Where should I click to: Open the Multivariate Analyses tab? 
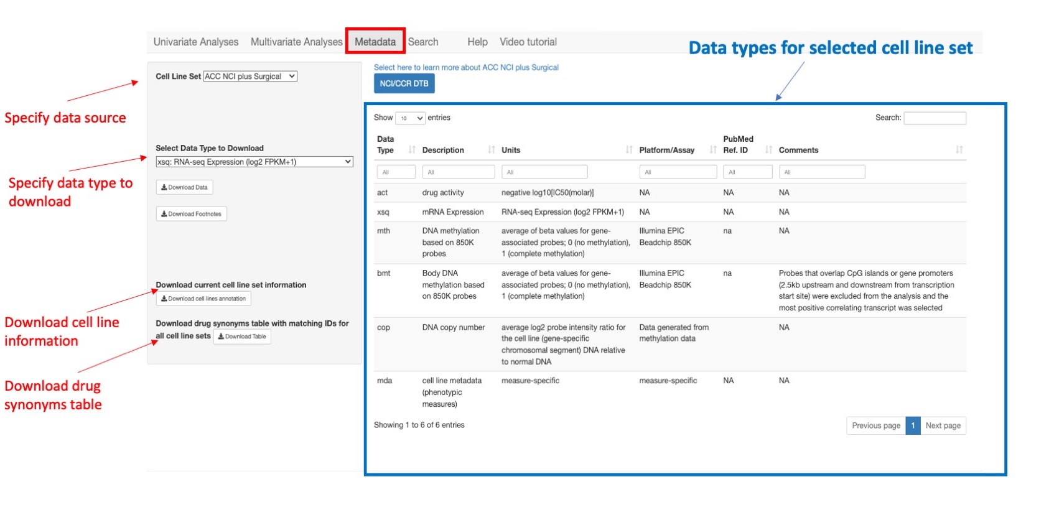click(296, 42)
